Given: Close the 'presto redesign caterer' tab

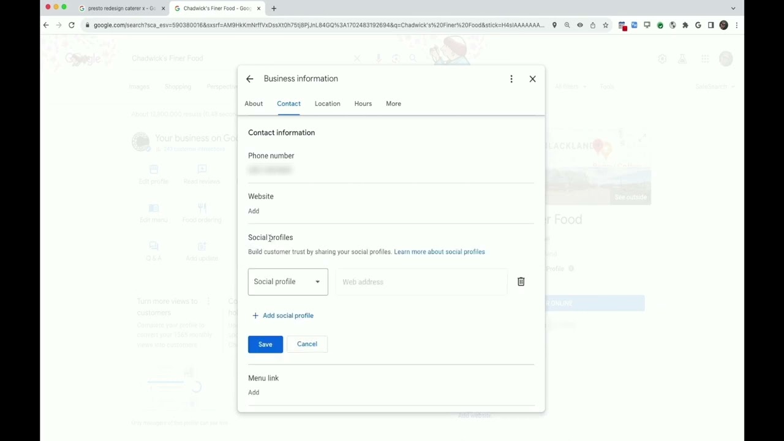Looking at the screenshot, I should 163,9.
